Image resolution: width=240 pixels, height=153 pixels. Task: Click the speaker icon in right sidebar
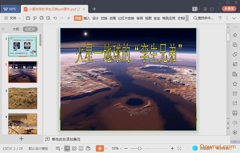pyautogui.click(x=235, y=123)
